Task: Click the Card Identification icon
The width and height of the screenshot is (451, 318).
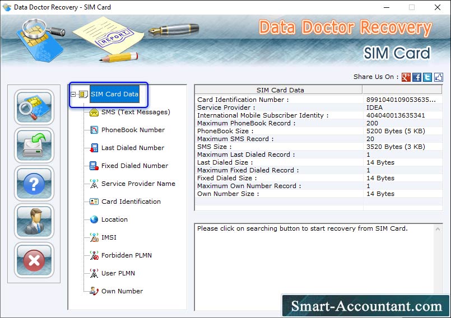Action: click(94, 202)
